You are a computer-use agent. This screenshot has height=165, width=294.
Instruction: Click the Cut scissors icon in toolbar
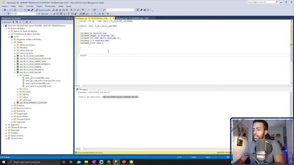[x=72, y=10]
